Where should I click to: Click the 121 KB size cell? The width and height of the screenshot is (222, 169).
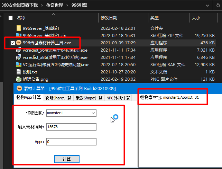(x=207, y=79)
